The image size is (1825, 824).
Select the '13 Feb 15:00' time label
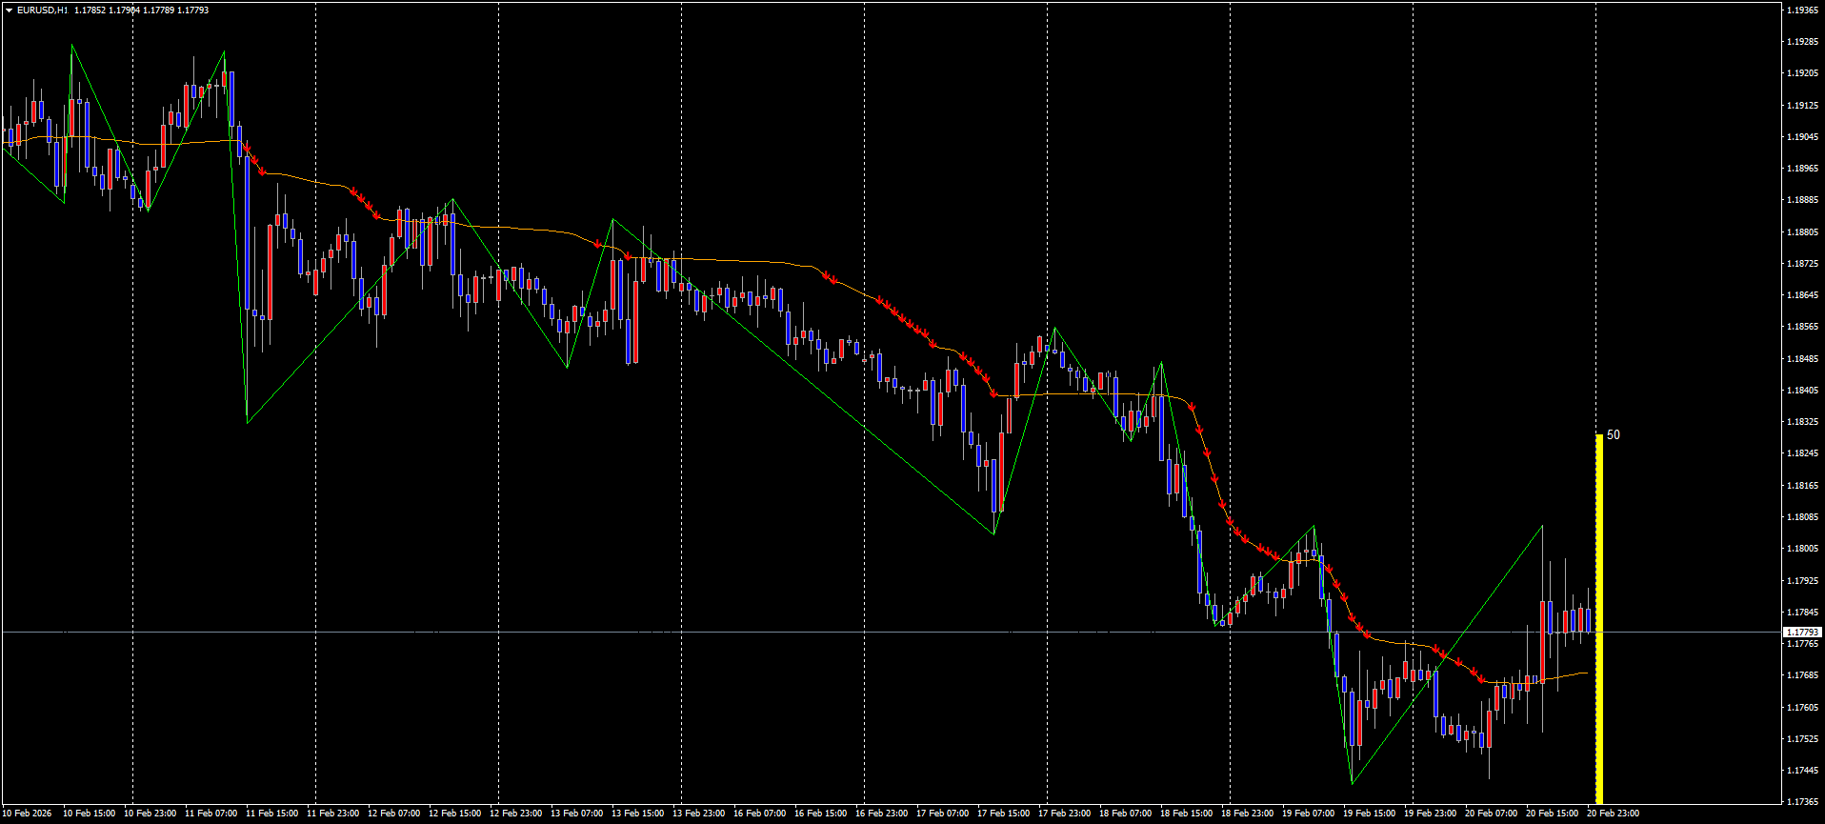point(638,814)
